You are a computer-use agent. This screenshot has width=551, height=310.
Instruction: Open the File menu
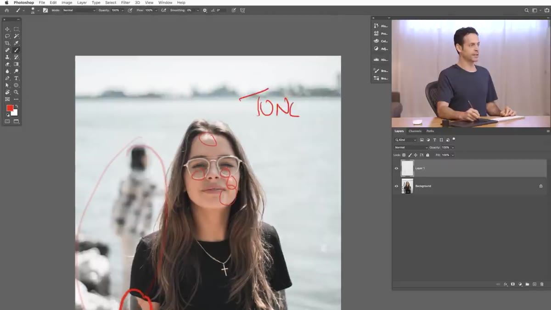[42, 3]
